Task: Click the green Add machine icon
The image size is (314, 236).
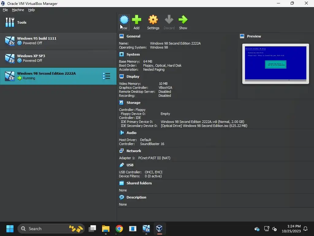Action: tap(136, 20)
